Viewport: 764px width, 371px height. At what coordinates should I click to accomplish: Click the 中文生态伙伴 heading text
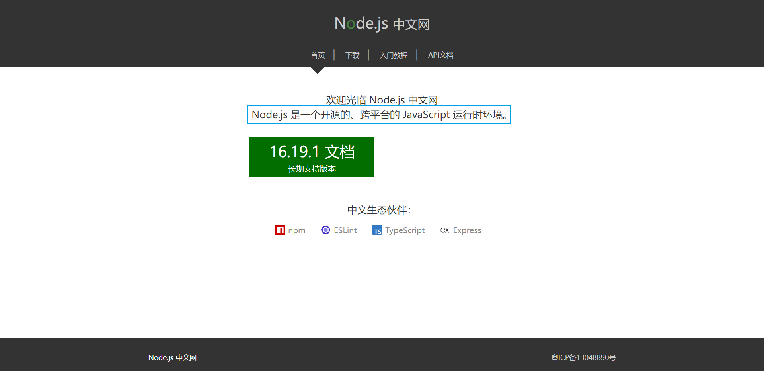(x=379, y=210)
